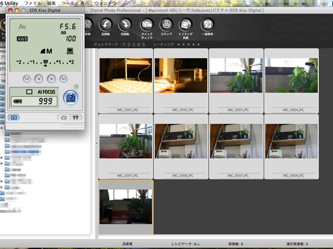
Task: Open the 編集 menu
Action: (51, 4)
